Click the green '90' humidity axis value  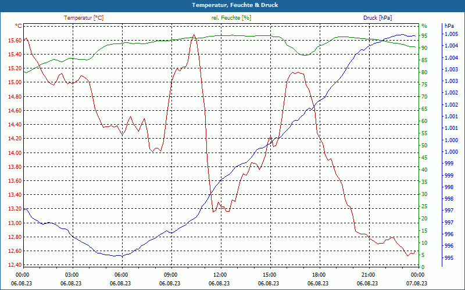click(424, 48)
